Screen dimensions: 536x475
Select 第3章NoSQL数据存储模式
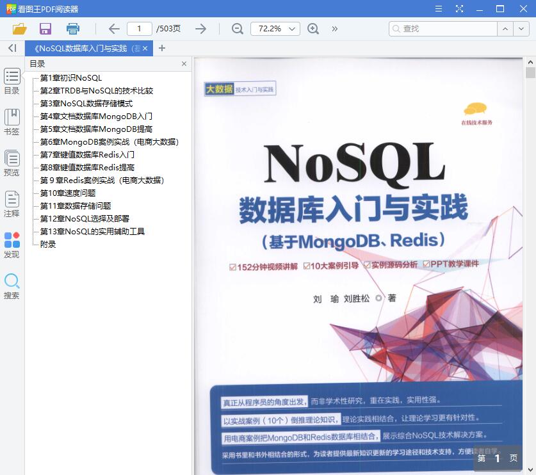click(x=86, y=104)
